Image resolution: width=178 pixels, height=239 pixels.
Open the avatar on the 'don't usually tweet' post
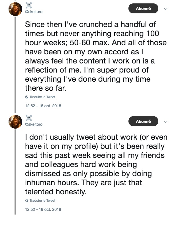[15, 121]
